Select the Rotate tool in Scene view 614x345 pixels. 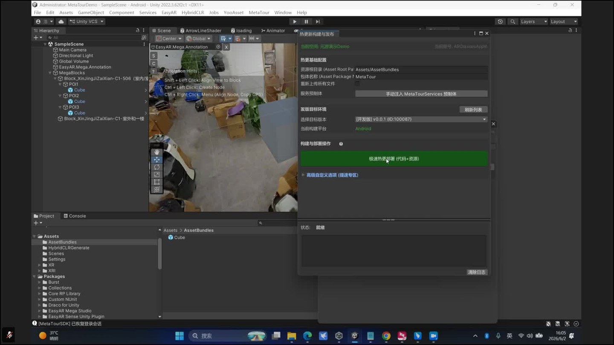(x=157, y=167)
